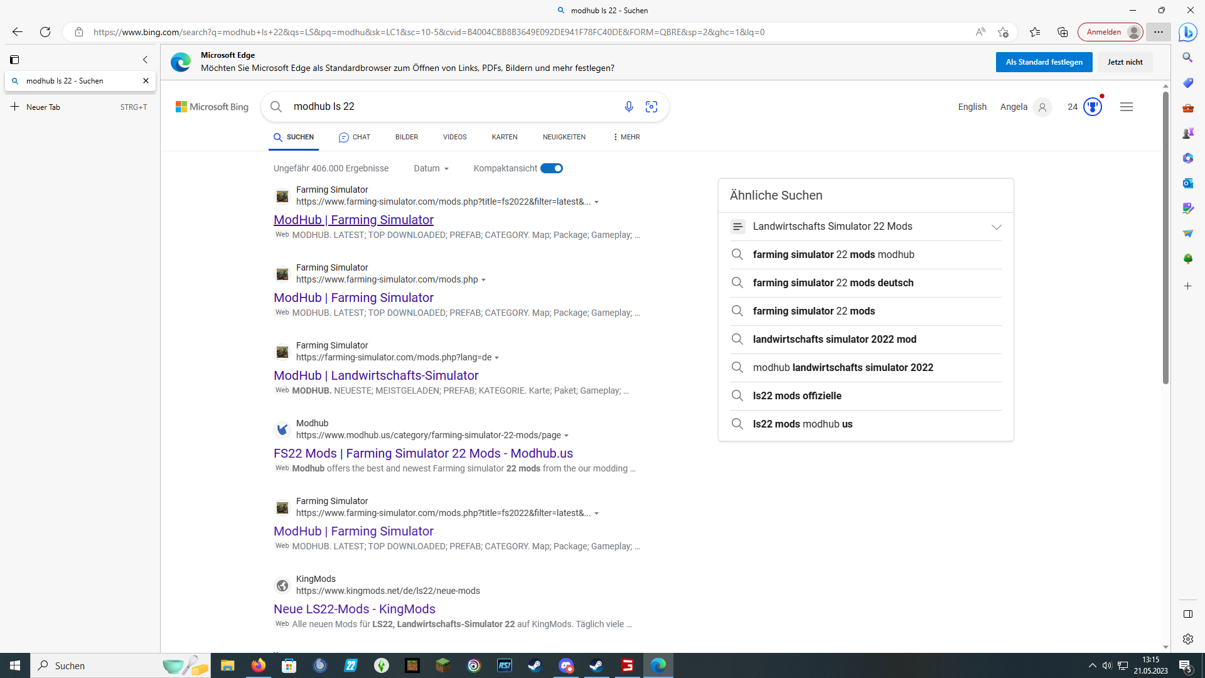The height and width of the screenshot is (678, 1205).
Task: Open the Microsoft Rewards medal icon
Action: click(x=1092, y=107)
